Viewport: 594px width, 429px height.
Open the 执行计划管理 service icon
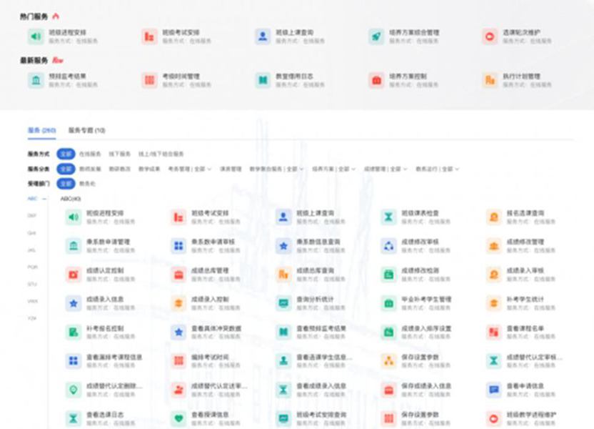pos(490,80)
